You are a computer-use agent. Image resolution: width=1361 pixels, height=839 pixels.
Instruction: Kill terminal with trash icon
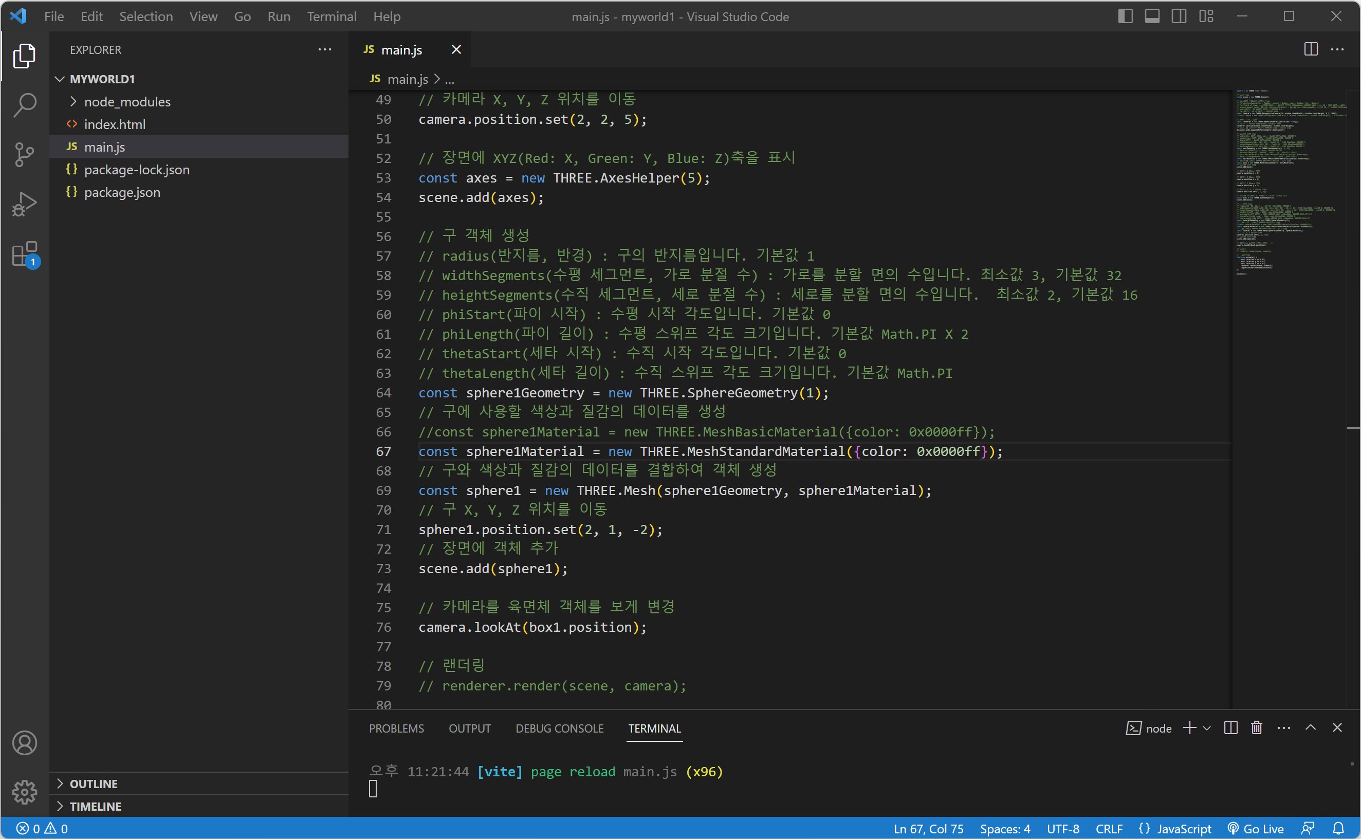(1256, 727)
